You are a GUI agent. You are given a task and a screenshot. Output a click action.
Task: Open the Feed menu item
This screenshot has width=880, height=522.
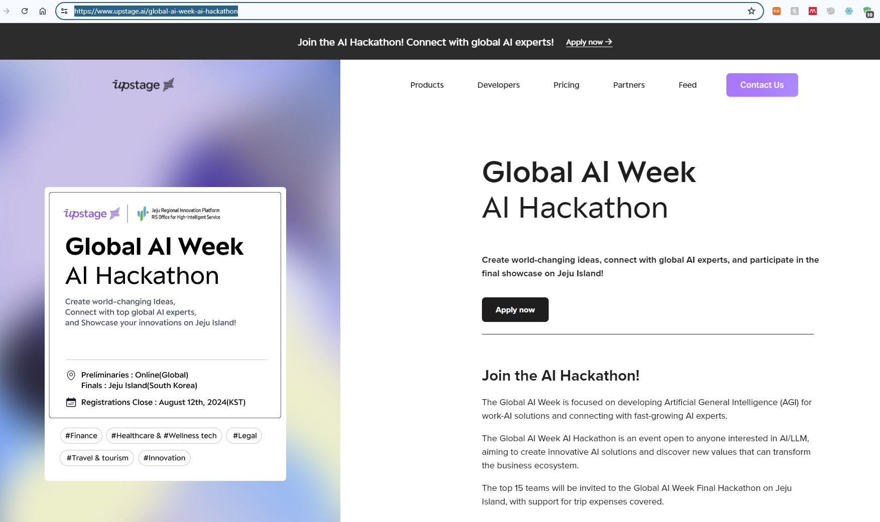(x=687, y=85)
